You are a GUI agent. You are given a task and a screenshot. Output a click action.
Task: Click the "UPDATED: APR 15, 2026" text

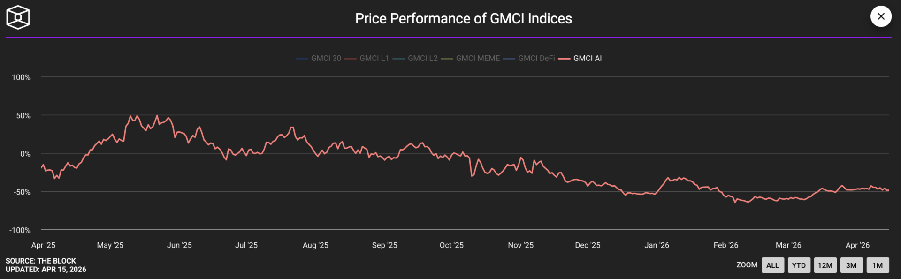coord(46,270)
